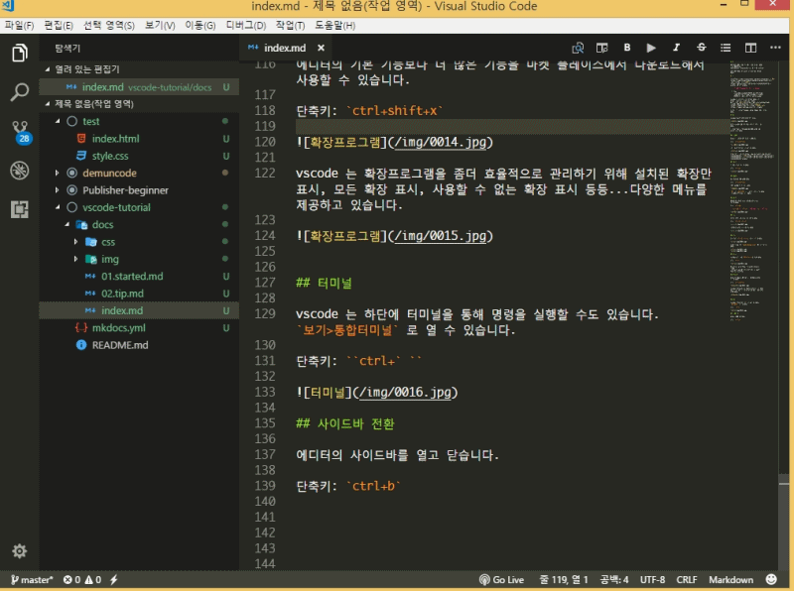
Task: Open Source Control view with 28 badge
Action: tap(20, 132)
